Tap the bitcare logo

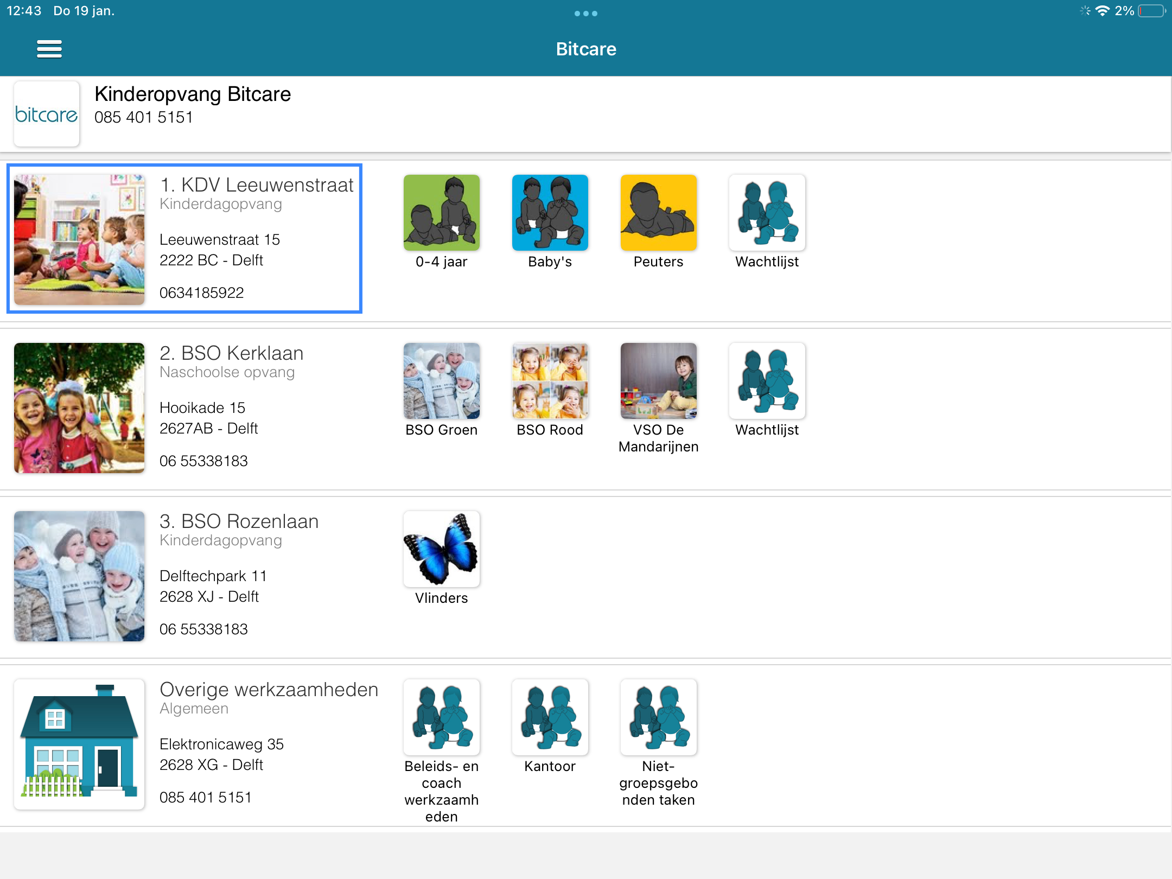click(47, 114)
